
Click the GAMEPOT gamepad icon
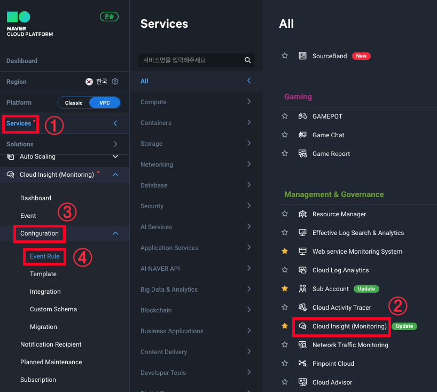click(x=302, y=116)
